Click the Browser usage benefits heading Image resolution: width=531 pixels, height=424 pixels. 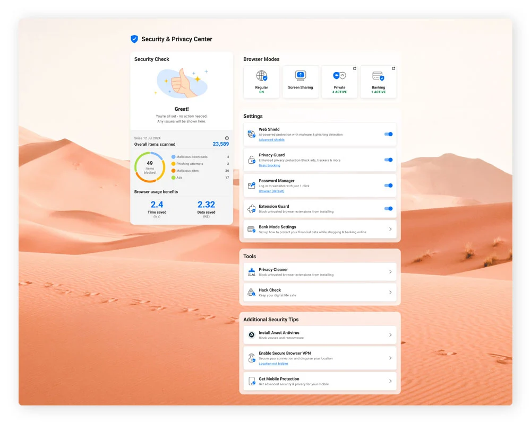(156, 192)
